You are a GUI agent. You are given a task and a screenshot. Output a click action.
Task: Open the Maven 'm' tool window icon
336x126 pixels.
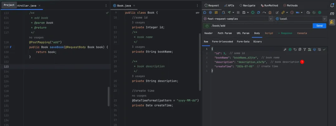pos(332,13)
